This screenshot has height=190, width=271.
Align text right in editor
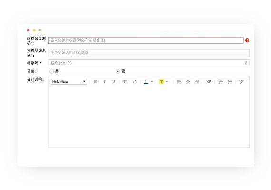[197, 82]
